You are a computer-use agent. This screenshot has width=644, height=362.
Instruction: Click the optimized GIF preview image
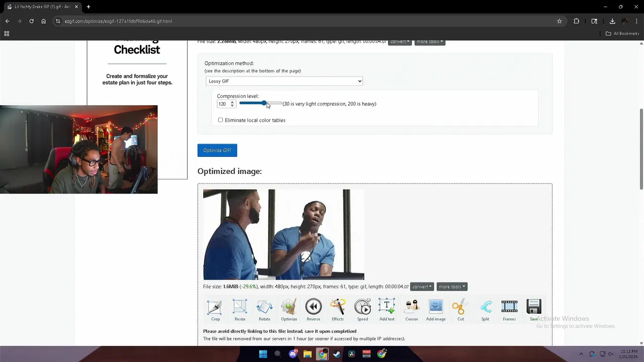pyautogui.click(x=283, y=235)
